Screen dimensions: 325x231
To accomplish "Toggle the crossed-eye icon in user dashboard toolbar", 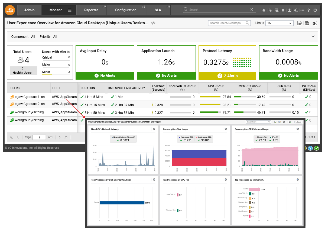I will (x=284, y=122).
